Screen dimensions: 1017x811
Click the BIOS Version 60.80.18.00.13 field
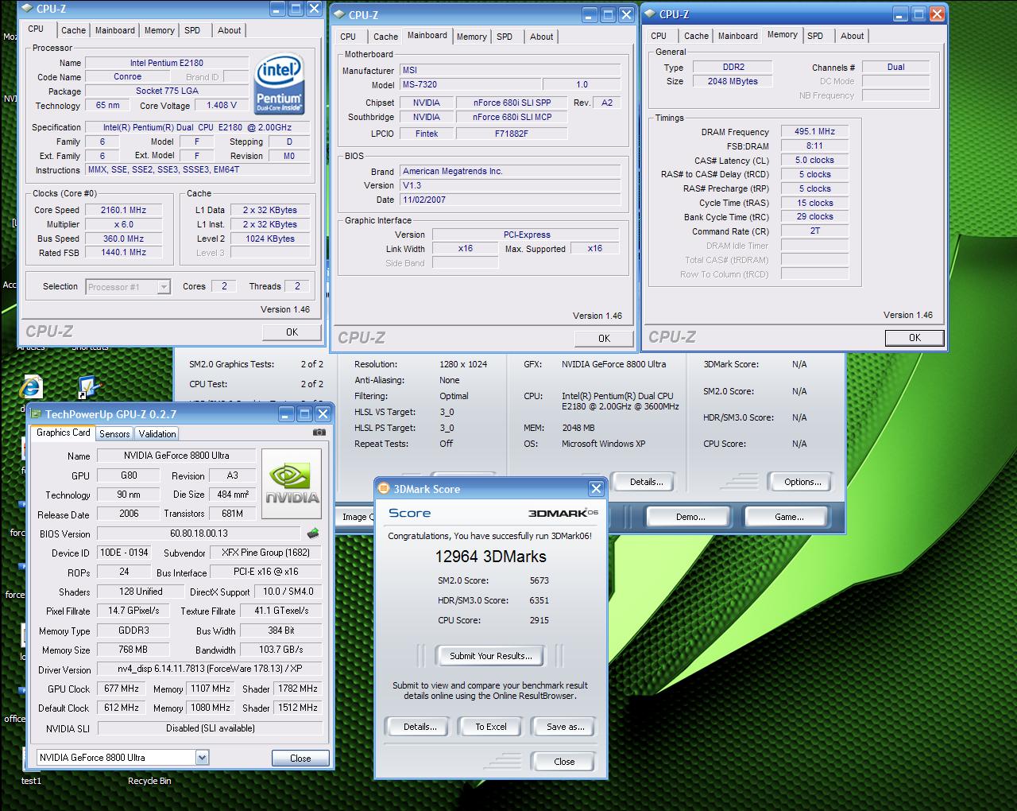199,534
